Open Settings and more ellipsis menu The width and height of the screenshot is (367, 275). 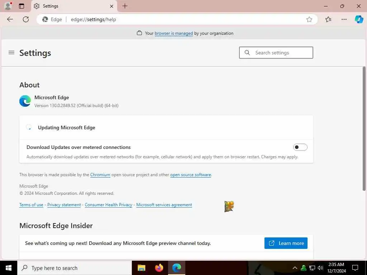pos(344,19)
